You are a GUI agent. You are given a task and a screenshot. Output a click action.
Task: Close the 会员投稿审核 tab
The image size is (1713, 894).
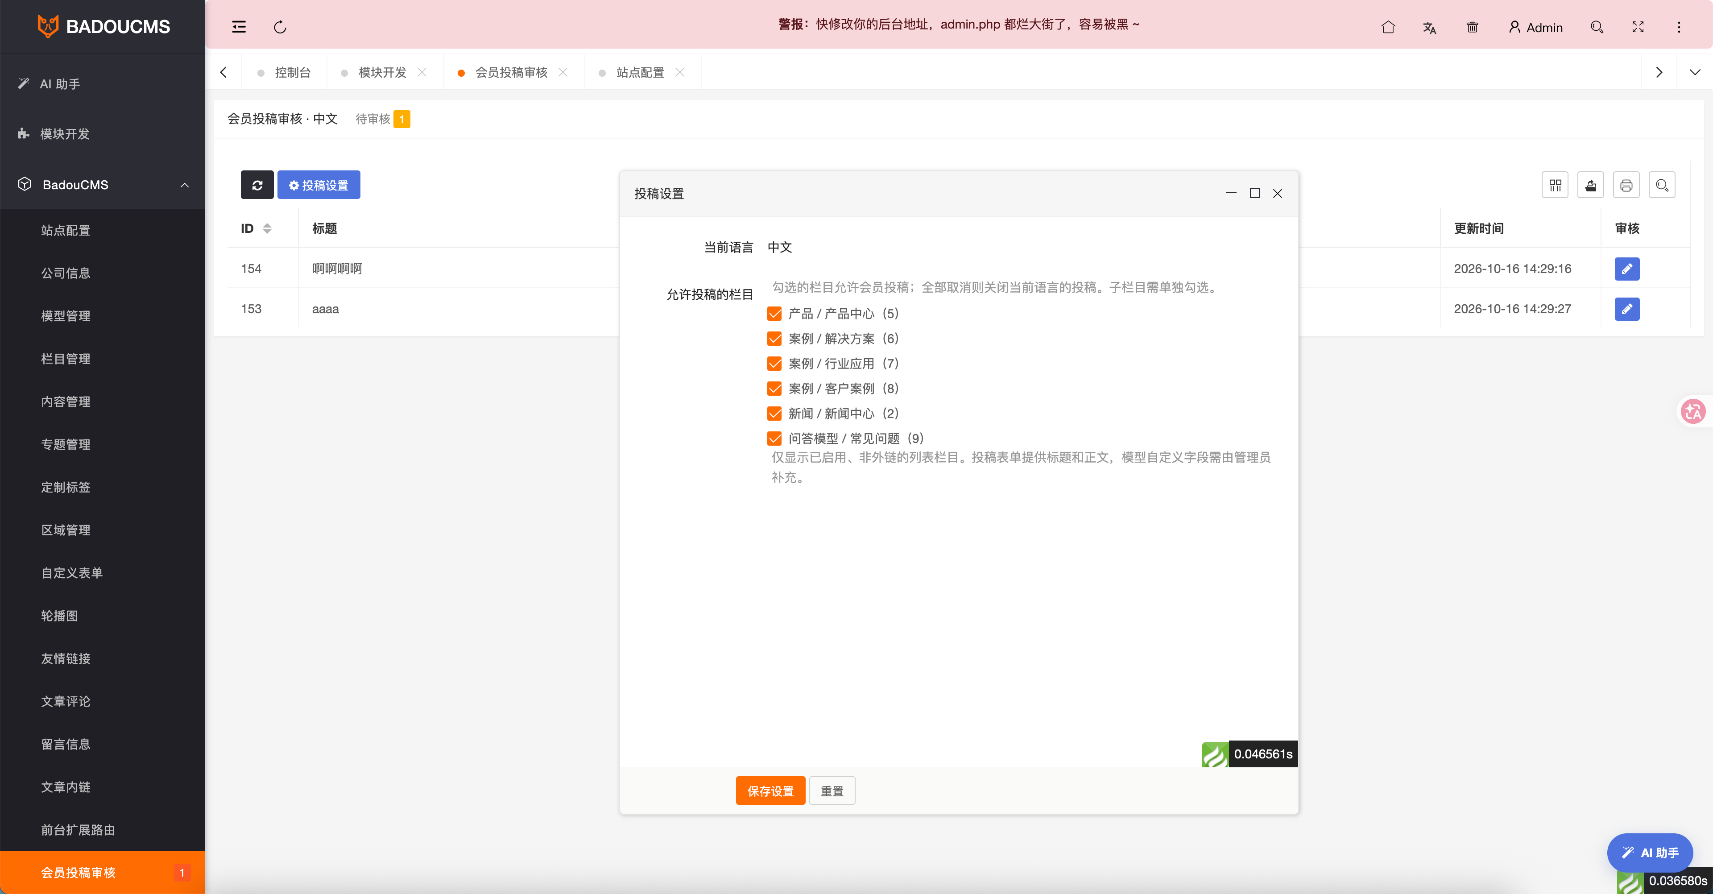(563, 73)
